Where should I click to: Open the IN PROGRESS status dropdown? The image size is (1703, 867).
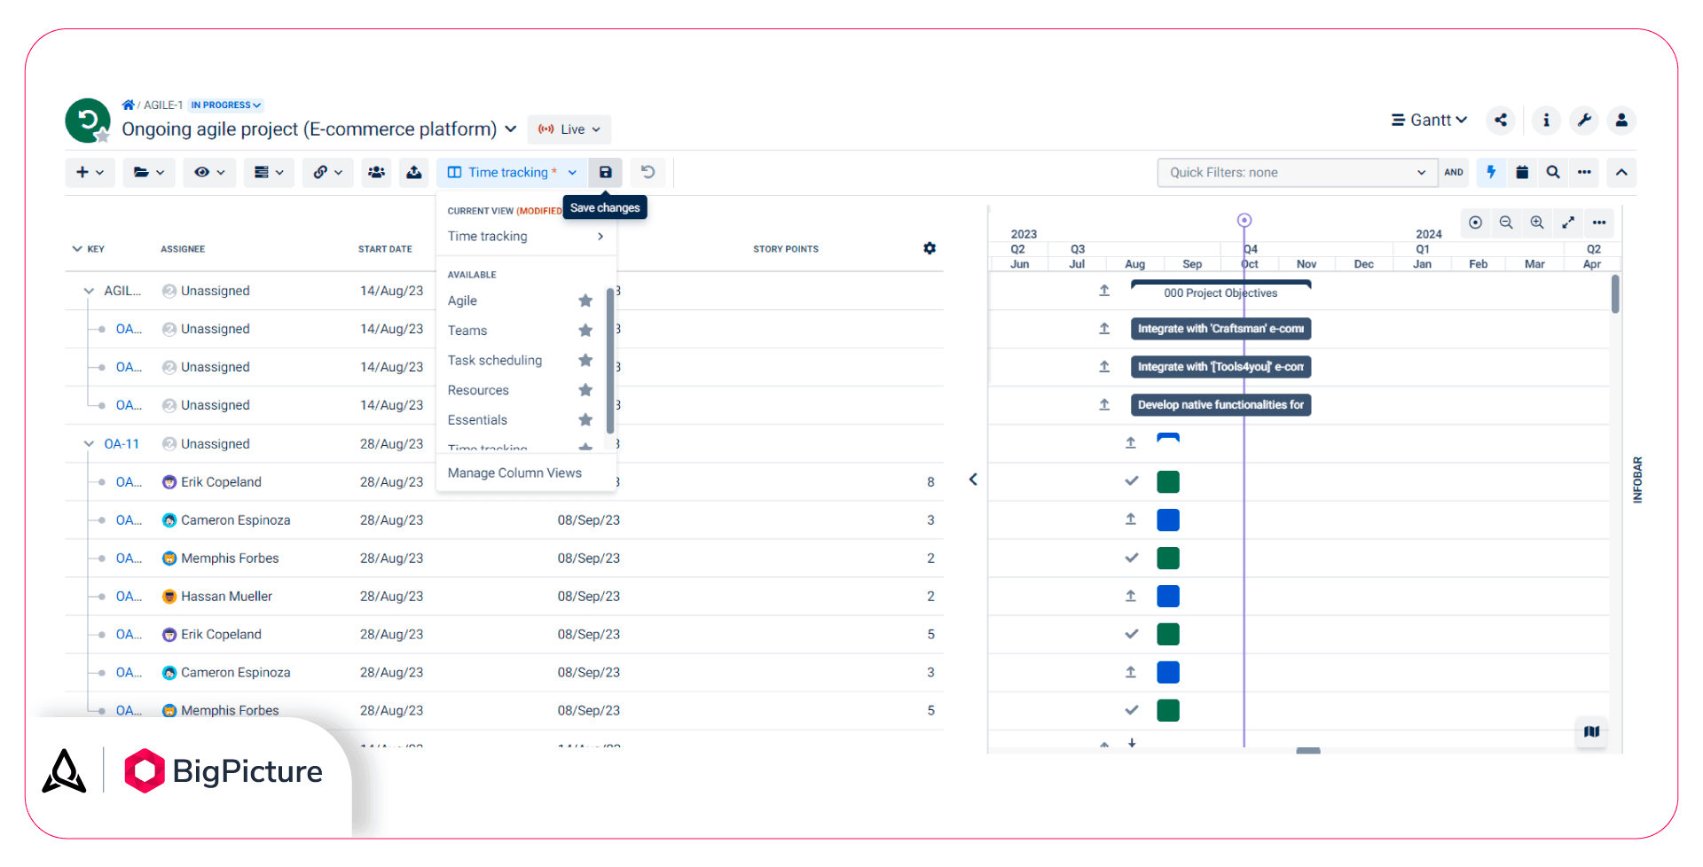point(226,105)
